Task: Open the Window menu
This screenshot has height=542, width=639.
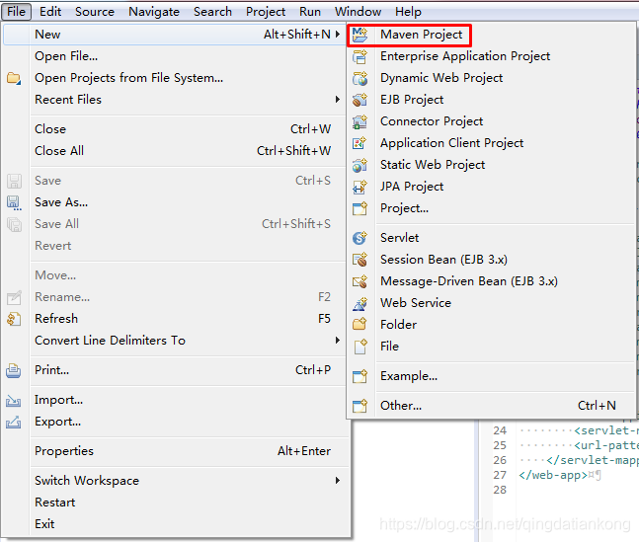Action: click(x=359, y=12)
